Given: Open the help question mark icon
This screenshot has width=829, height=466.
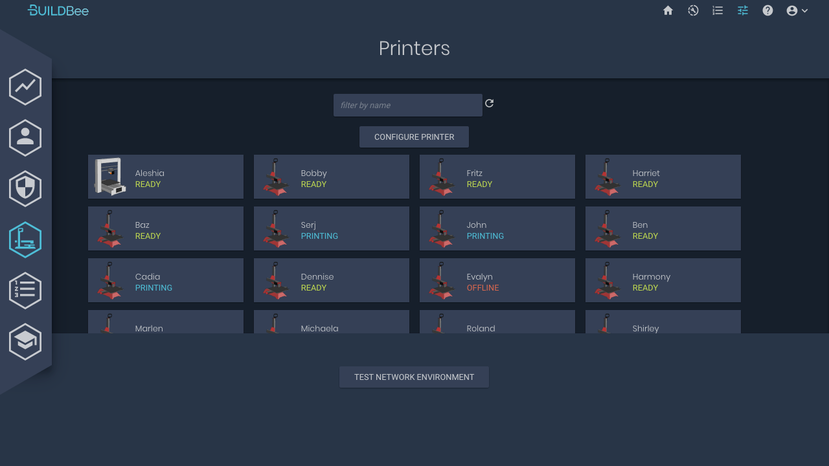Looking at the screenshot, I should coord(767,10).
